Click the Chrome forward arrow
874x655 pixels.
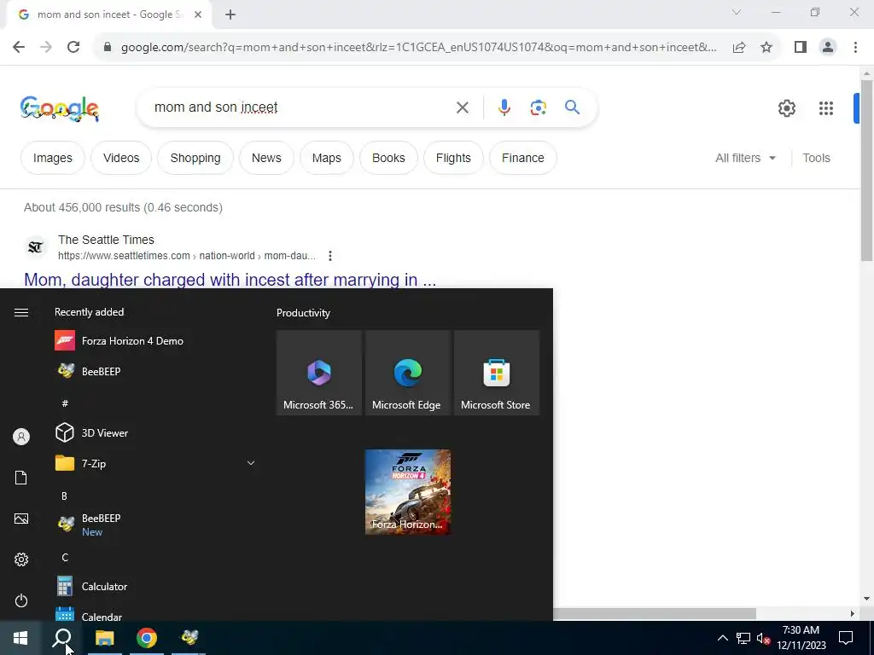click(x=46, y=48)
